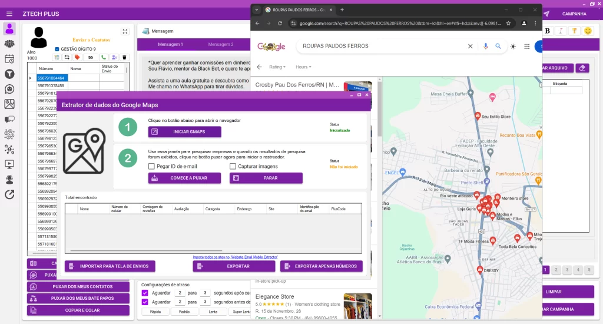
Task: Toggle Google dark theme sun icon
Action: pos(513,47)
